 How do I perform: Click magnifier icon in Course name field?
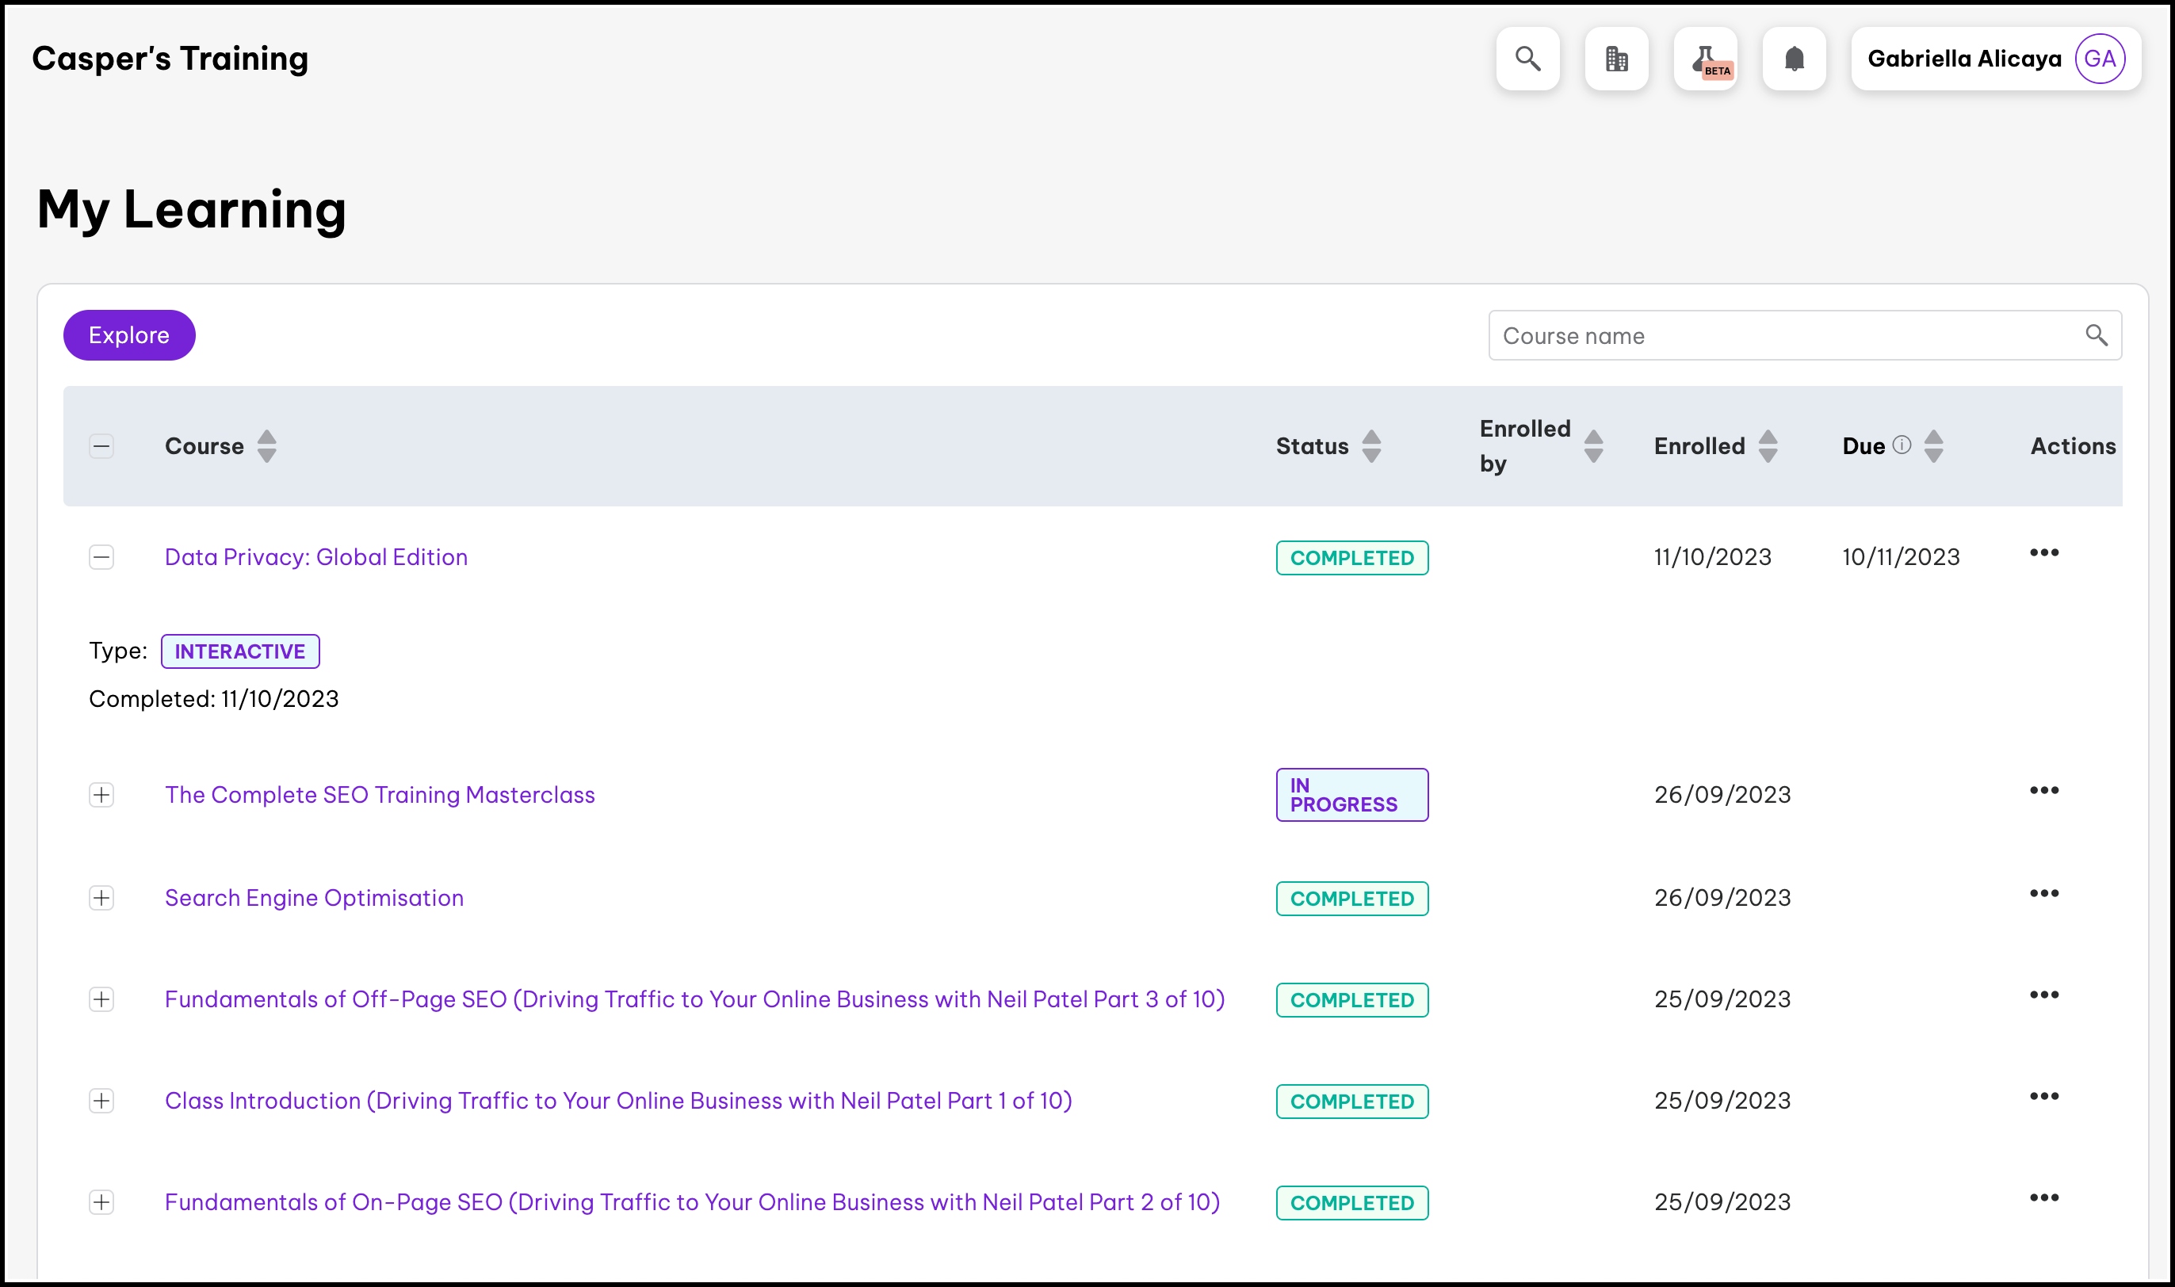2096,336
